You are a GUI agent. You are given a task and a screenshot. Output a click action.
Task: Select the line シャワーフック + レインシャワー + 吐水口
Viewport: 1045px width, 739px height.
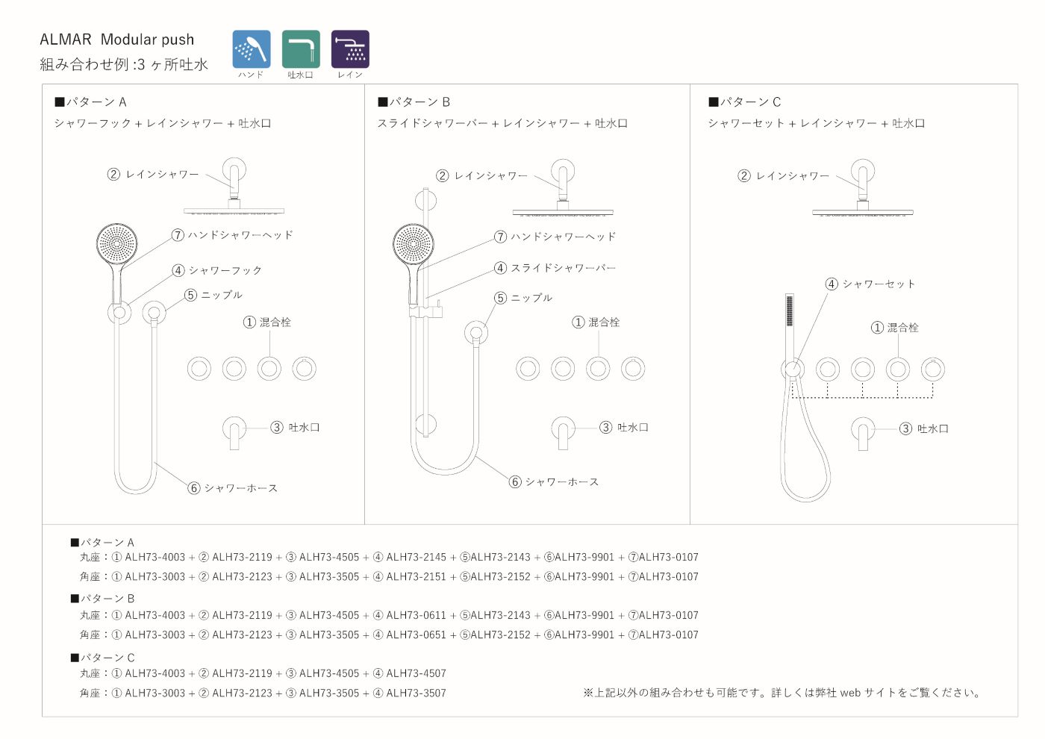[x=163, y=123]
